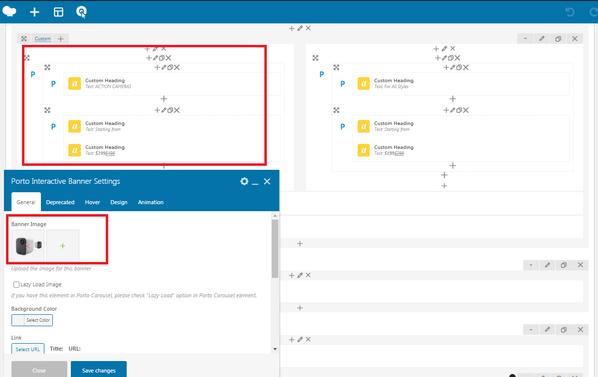Screen dimensions: 598x377
Task: Open the settings gear in Porto Banner panel
Action: point(244,181)
